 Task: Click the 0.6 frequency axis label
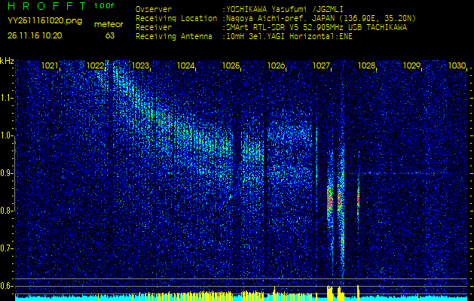(6, 286)
